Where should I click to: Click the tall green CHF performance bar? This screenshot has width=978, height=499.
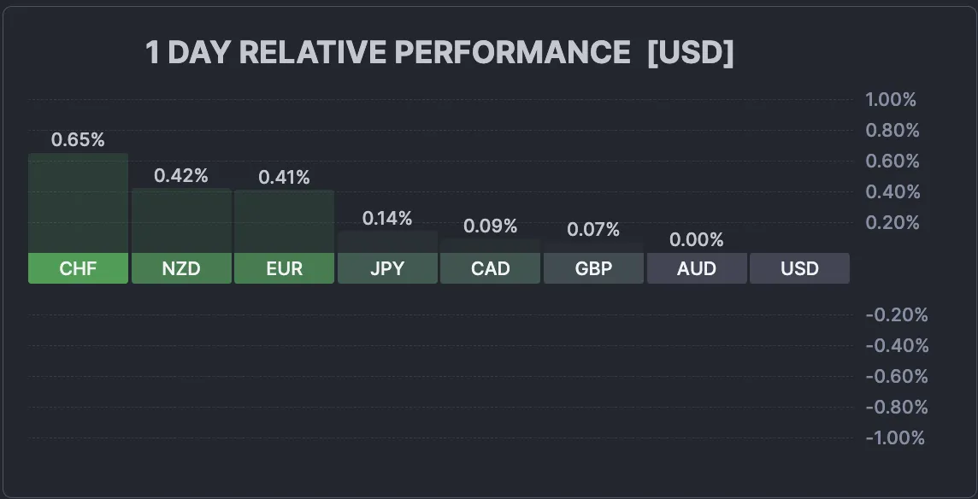point(78,203)
